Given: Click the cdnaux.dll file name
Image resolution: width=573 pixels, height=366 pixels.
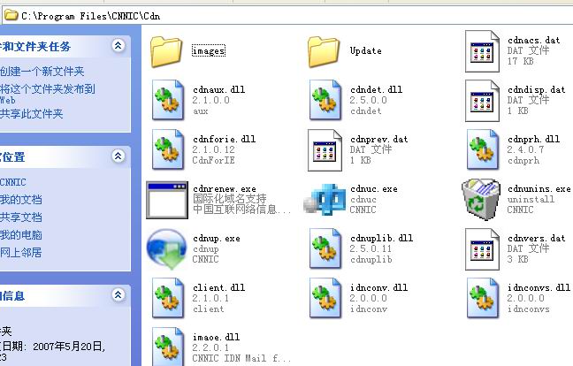Looking at the screenshot, I should 219,89.
